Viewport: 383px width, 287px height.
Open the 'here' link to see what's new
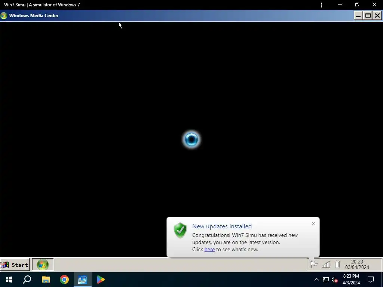[x=209, y=249]
